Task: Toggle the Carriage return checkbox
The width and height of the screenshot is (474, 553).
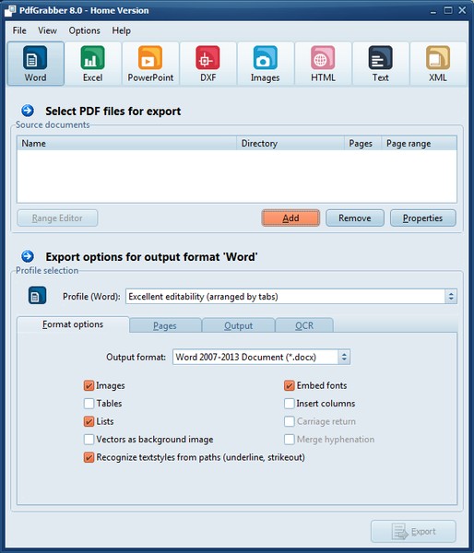Action: (289, 421)
